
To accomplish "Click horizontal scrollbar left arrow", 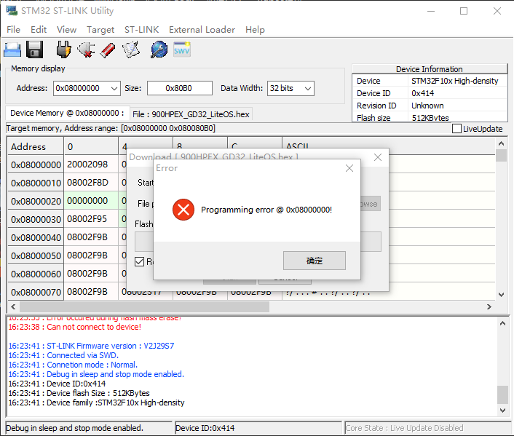I will [13, 307].
